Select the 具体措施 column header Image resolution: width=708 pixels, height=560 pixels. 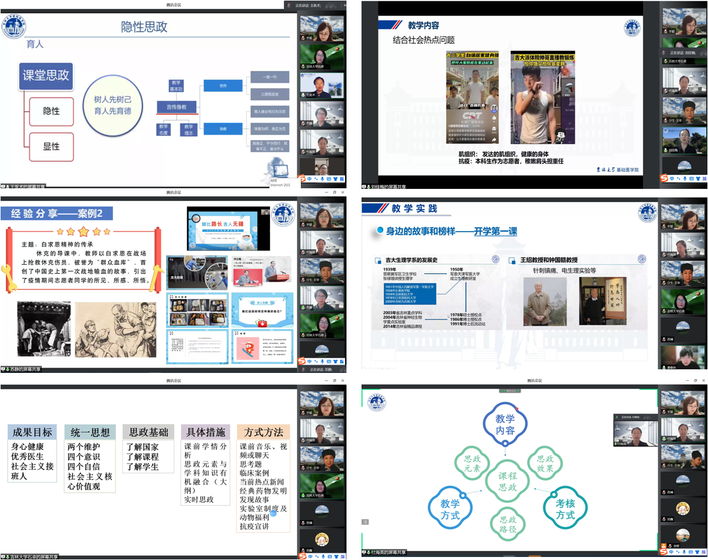point(205,432)
